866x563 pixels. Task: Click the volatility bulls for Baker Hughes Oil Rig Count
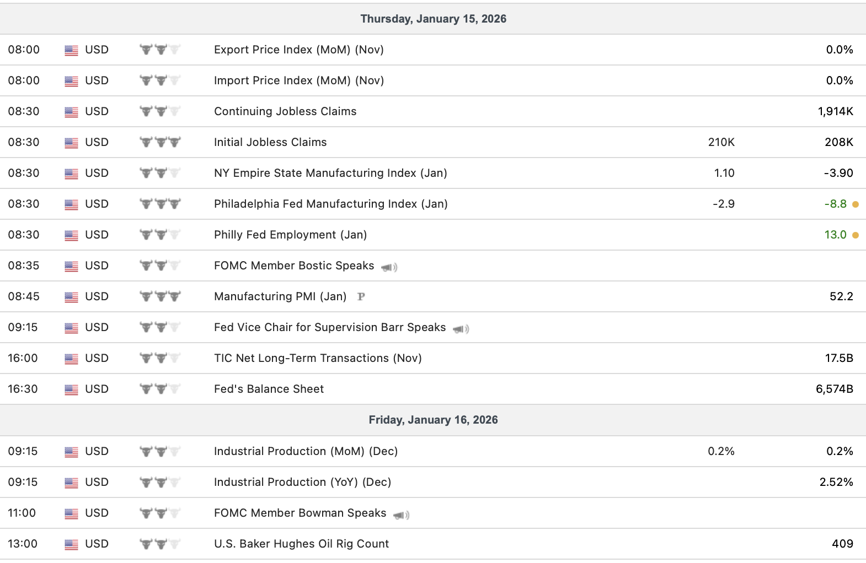[x=160, y=544]
